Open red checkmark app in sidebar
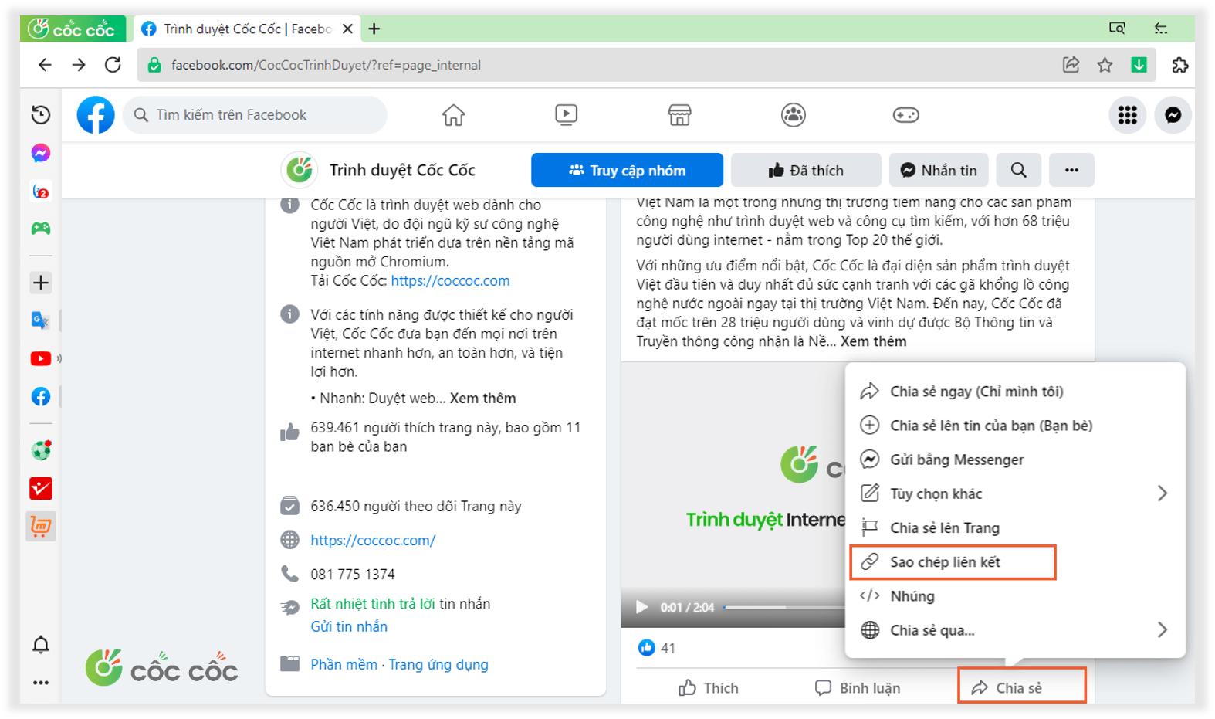The width and height of the screenshot is (1215, 719). coord(41,488)
